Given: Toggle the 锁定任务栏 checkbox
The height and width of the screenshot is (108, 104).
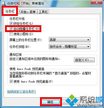Looking at the screenshot, I should pyautogui.click(x=11, y=23).
